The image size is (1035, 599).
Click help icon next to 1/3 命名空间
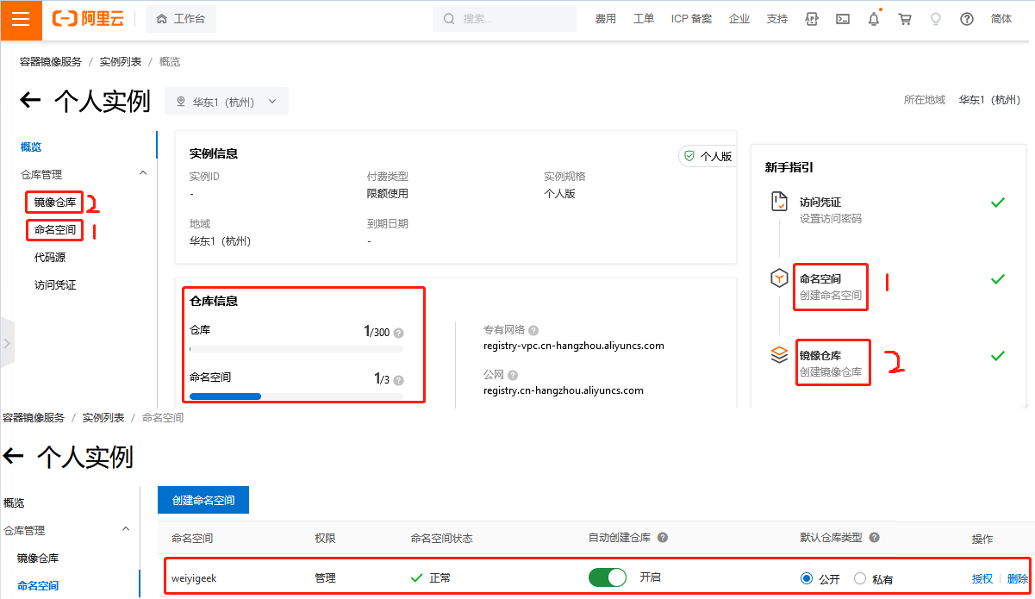click(398, 380)
